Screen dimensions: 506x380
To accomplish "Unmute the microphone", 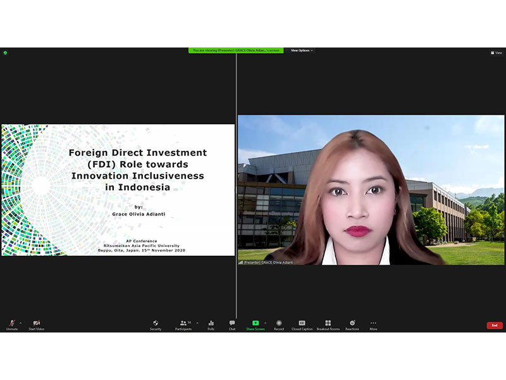I will click(x=12, y=324).
